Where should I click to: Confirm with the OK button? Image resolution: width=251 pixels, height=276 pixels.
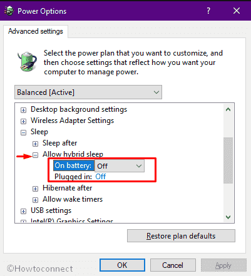click(x=122, y=265)
